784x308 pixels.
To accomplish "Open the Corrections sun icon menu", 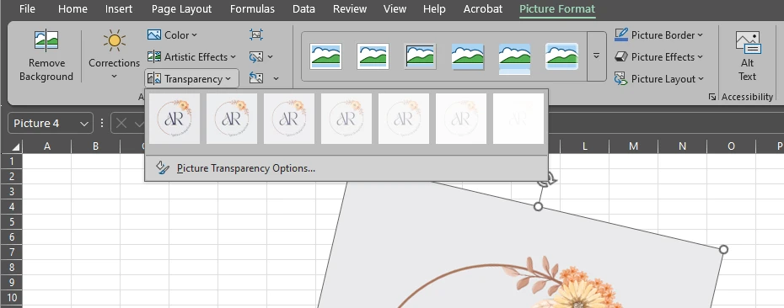I will (114, 55).
